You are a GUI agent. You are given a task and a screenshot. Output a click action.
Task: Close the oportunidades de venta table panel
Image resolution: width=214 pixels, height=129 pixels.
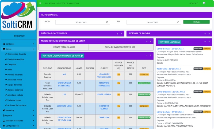pos(151,55)
